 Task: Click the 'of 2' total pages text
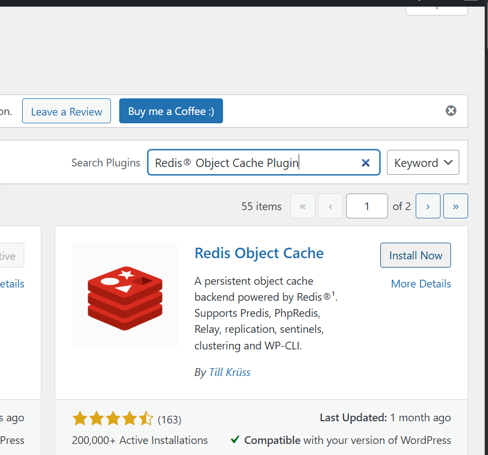pos(401,206)
